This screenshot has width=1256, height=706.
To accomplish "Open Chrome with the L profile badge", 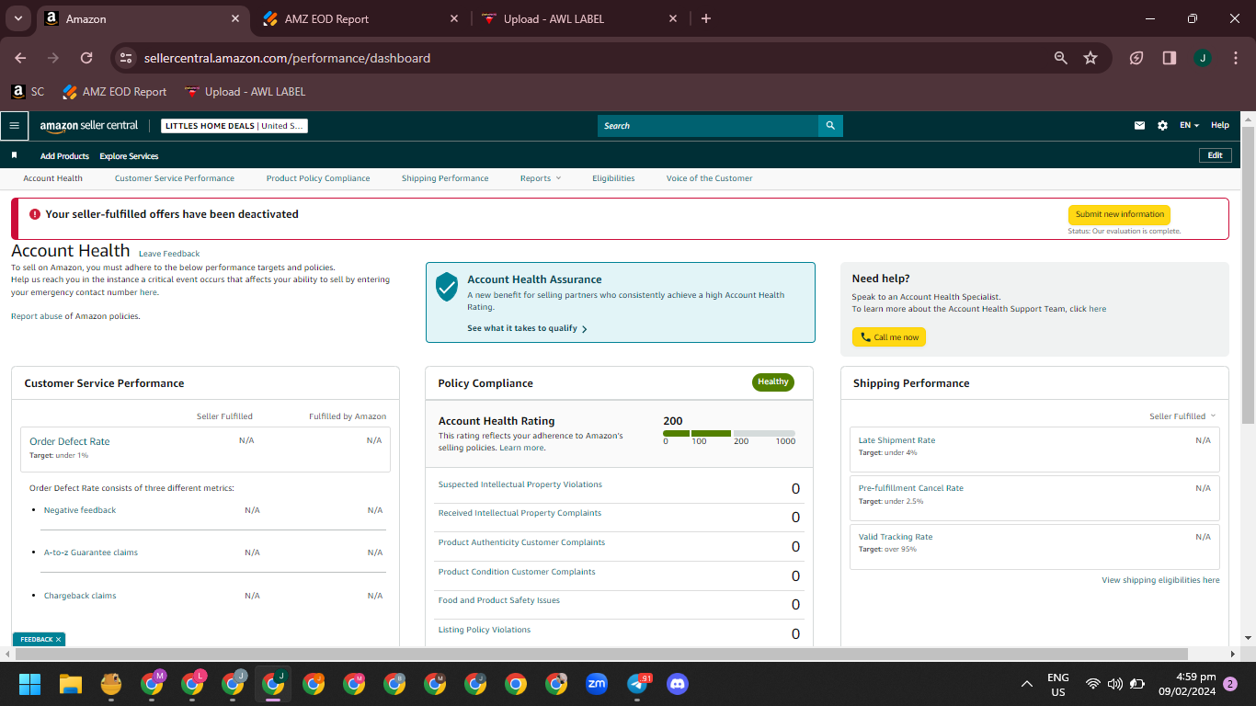I will pos(193,684).
